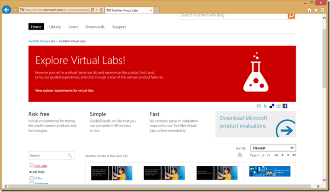Open address bar history dropdown arrow

(97, 10)
